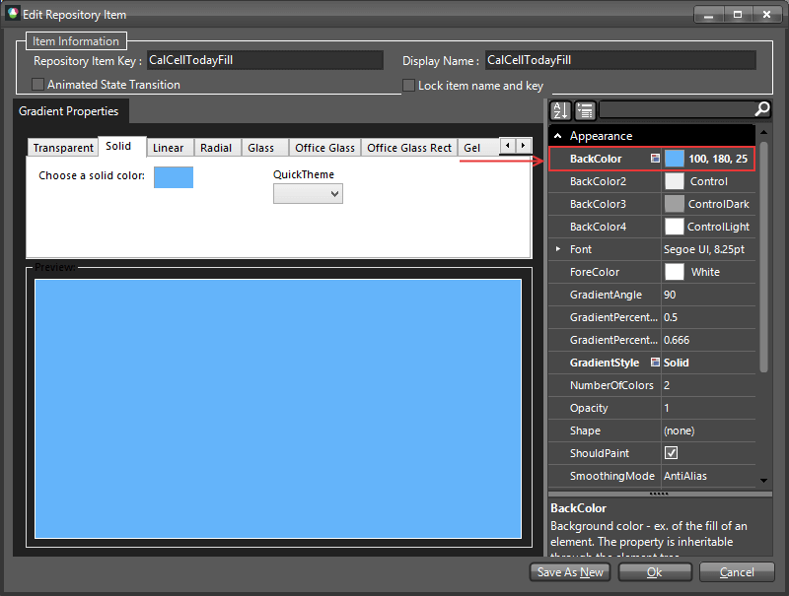
Task: Click the blue solid color swatch
Action: (x=174, y=177)
